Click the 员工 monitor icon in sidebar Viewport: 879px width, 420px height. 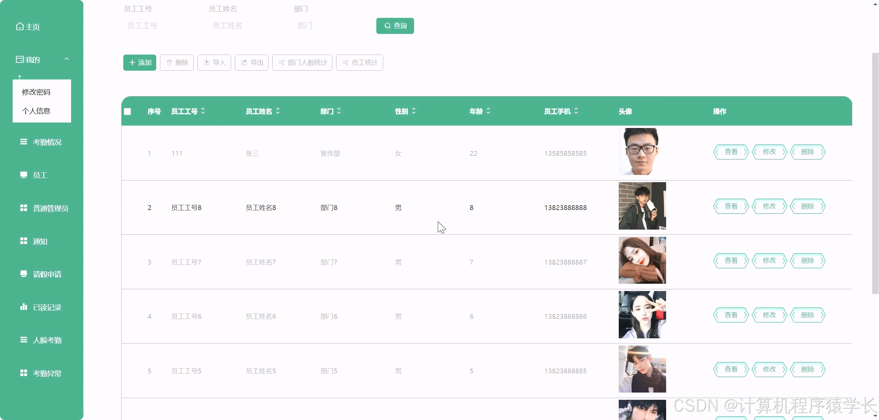[23, 175]
